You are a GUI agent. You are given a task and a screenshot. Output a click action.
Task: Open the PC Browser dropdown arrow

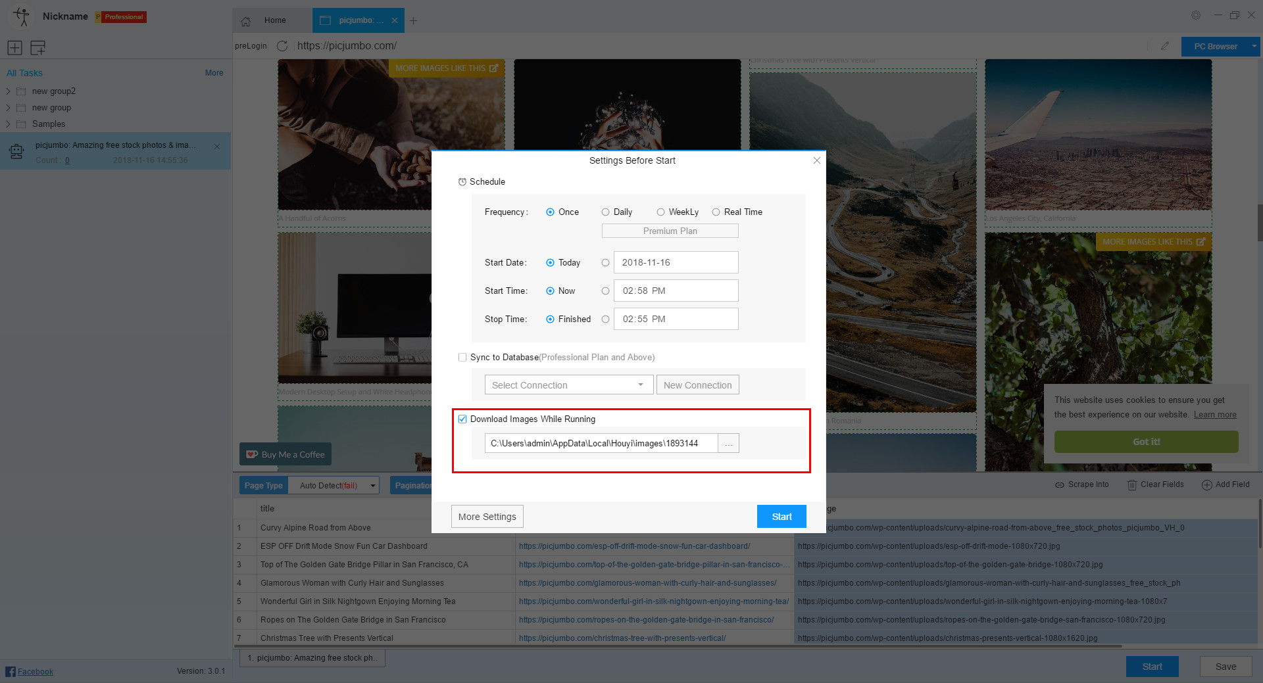tap(1254, 46)
